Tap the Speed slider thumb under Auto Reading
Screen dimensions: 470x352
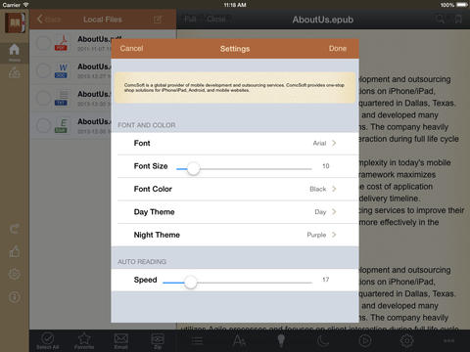[191, 282]
